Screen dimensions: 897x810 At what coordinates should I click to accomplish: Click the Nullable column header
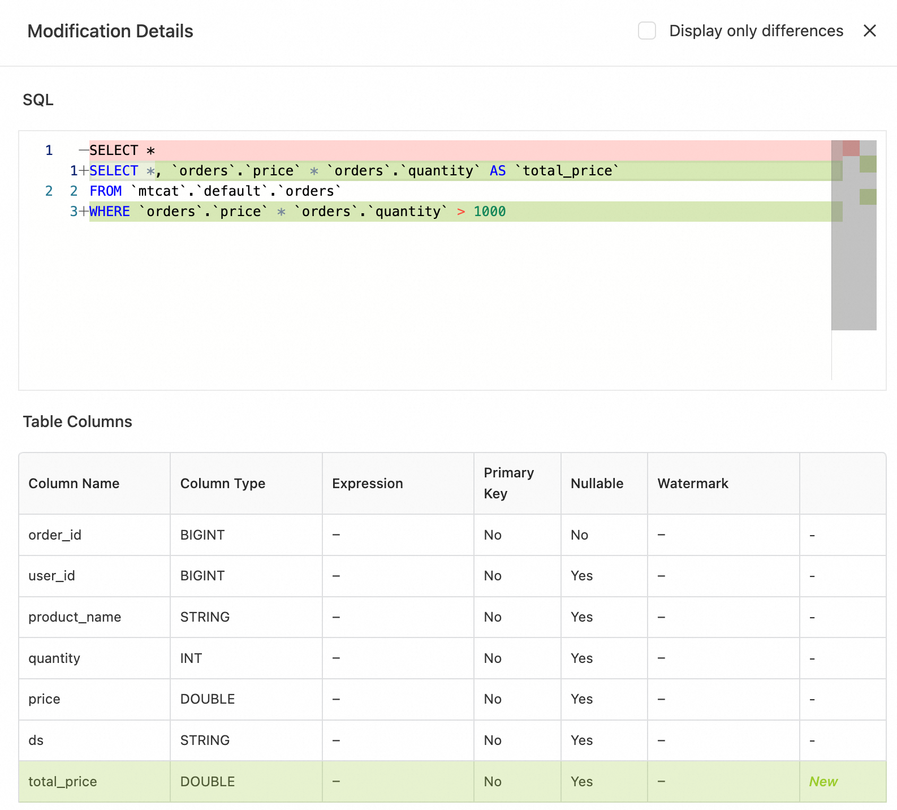[x=597, y=484]
